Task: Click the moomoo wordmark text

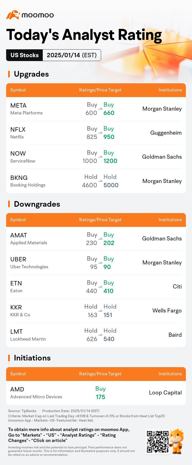Action: [38, 15]
